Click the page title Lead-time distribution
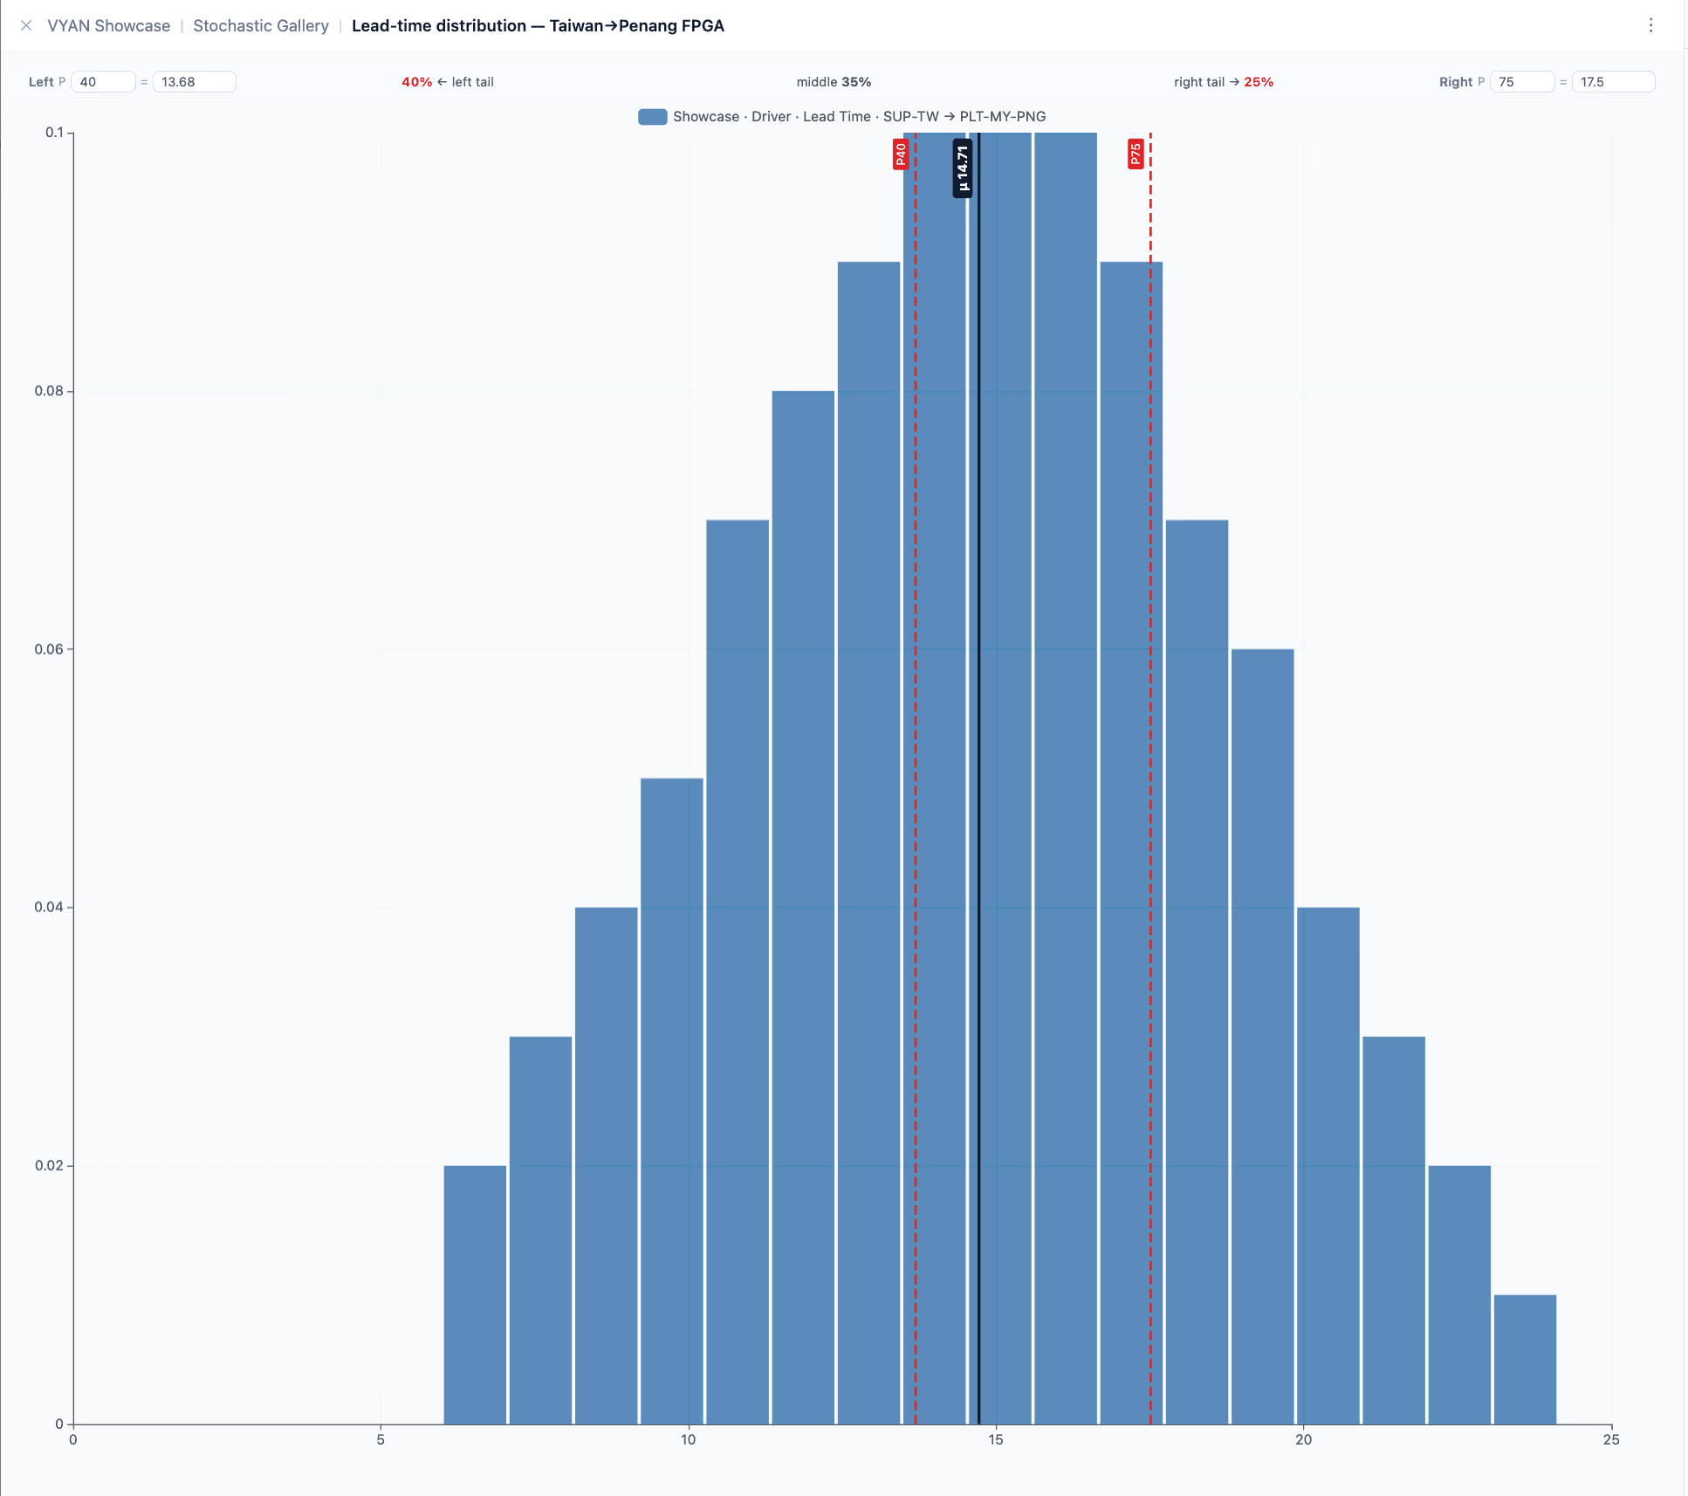This screenshot has height=1496, width=1688. (x=538, y=25)
